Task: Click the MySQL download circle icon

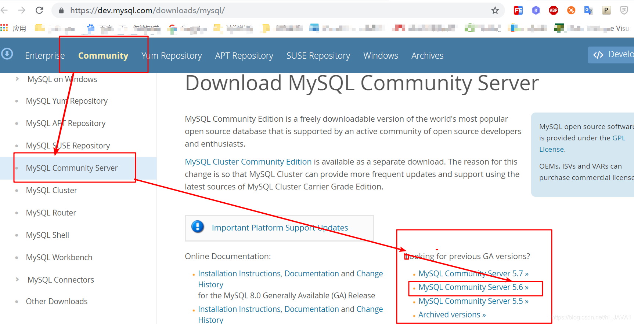Action: pos(7,54)
